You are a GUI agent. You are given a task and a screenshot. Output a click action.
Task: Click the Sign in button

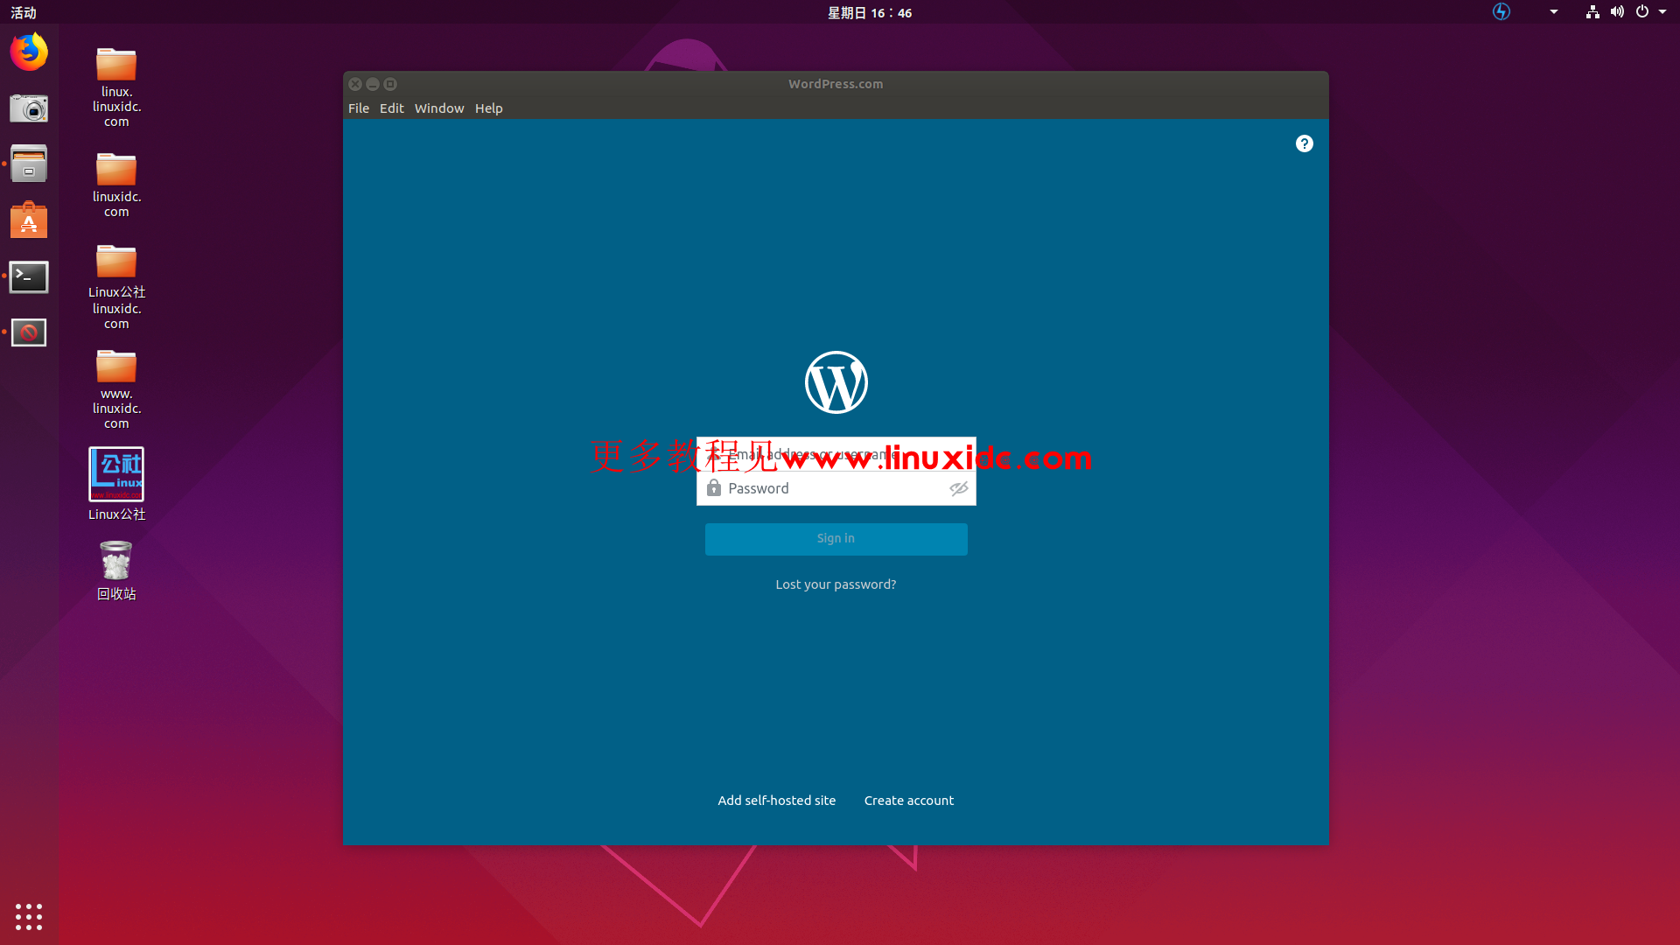(836, 538)
